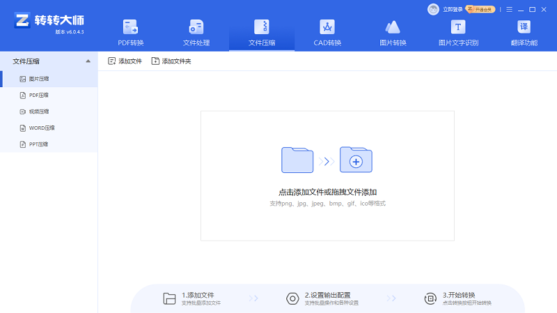Choose PDF压缩 in the sidebar
Screen dimensions: 557x313
pos(38,95)
